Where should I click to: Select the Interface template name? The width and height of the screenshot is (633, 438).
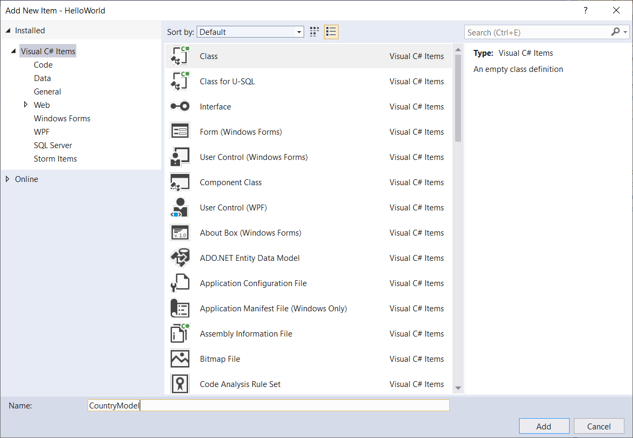click(x=215, y=106)
